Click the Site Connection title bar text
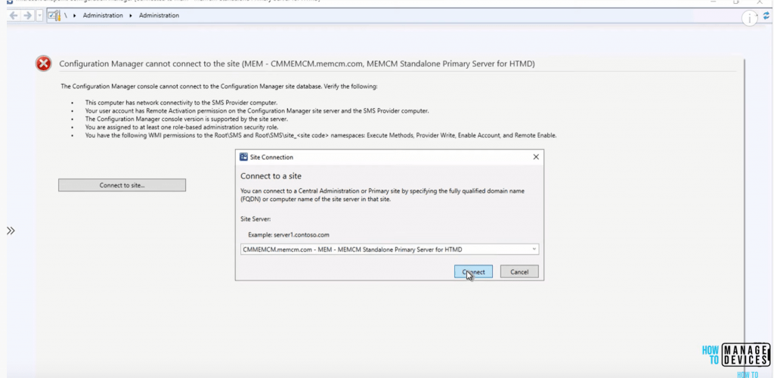 pos(271,157)
